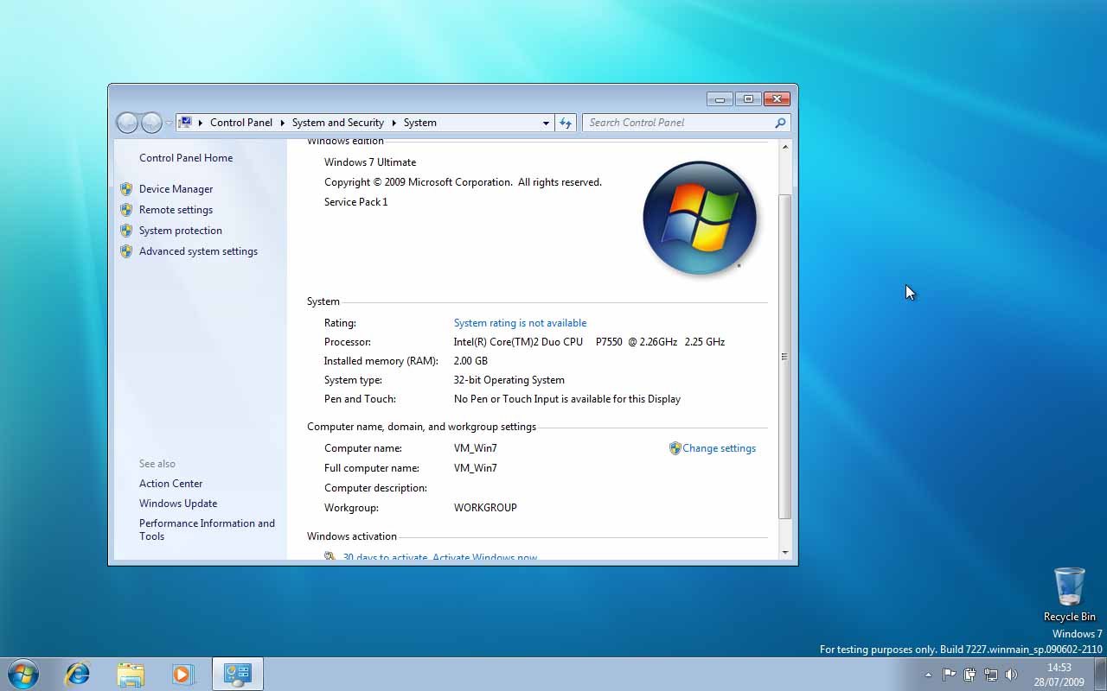The width and height of the screenshot is (1107, 691).
Task: Click the power plug tray icon
Action: tap(969, 675)
